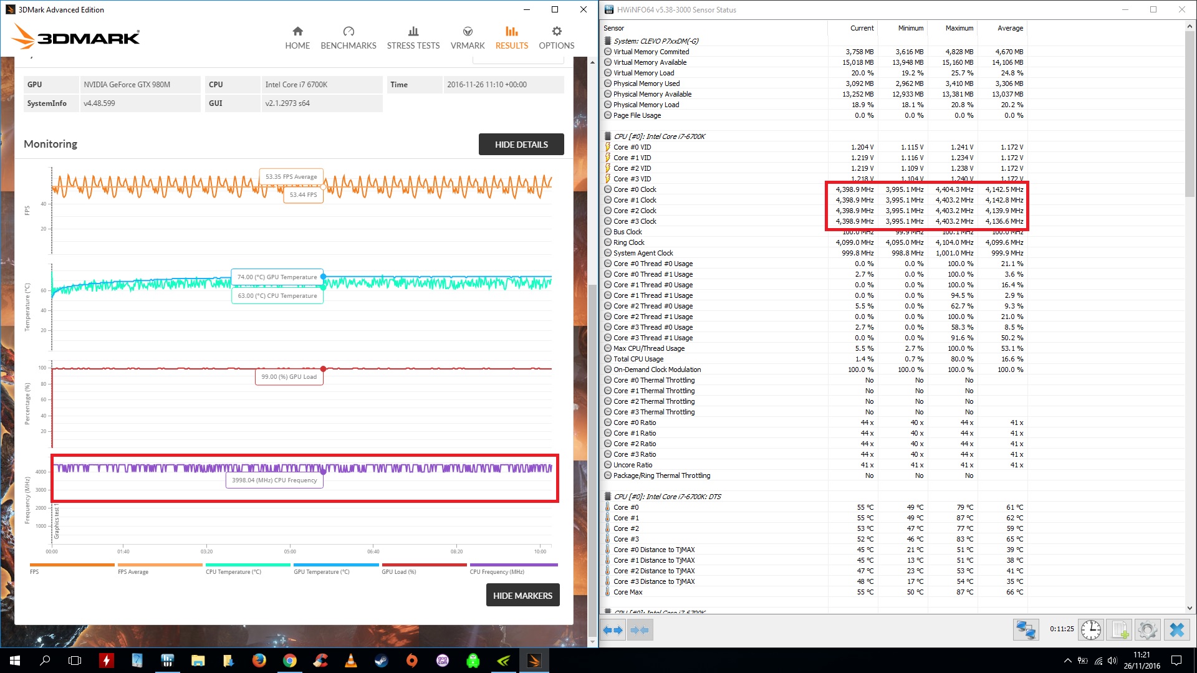Open the volume control in system tray
Viewport: 1197px width, 673px height.
(x=1112, y=661)
